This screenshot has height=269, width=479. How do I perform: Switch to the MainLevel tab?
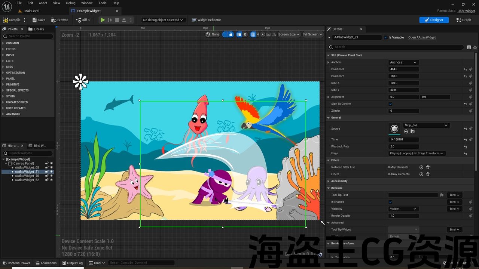[x=31, y=11]
